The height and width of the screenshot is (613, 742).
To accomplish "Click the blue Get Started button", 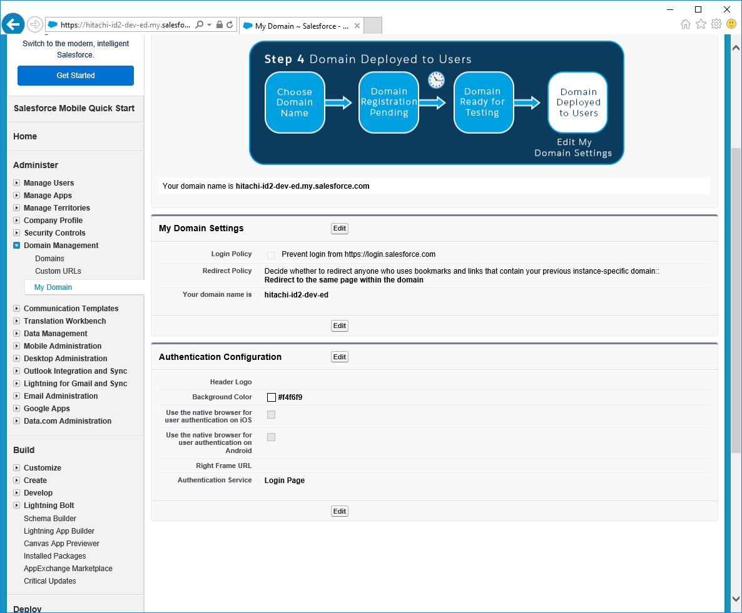I will click(76, 76).
